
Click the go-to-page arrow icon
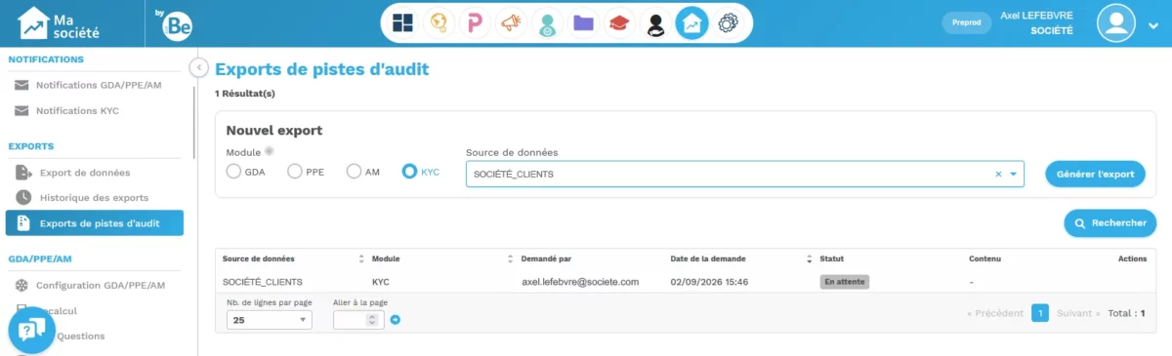click(396, 320)
